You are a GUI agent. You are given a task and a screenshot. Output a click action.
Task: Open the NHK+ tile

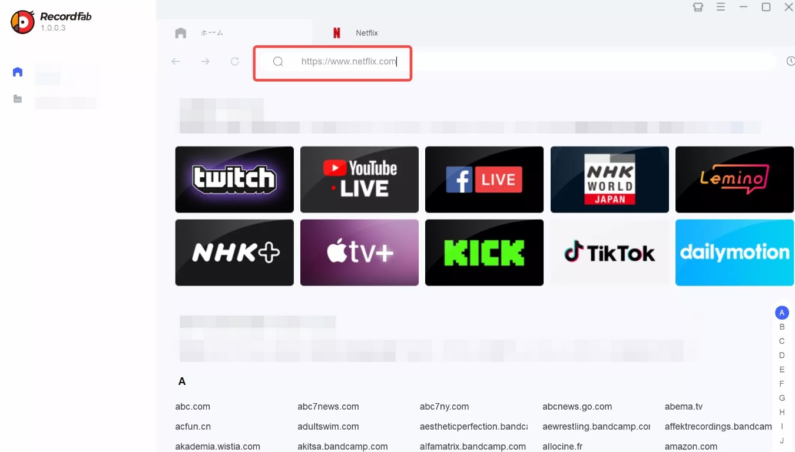(x=234, y=252)
